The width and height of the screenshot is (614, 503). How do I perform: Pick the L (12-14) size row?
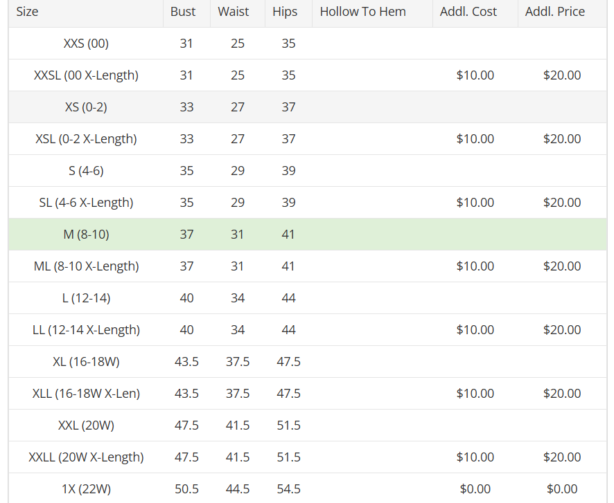pyautogui.click(x=308, y=298)
